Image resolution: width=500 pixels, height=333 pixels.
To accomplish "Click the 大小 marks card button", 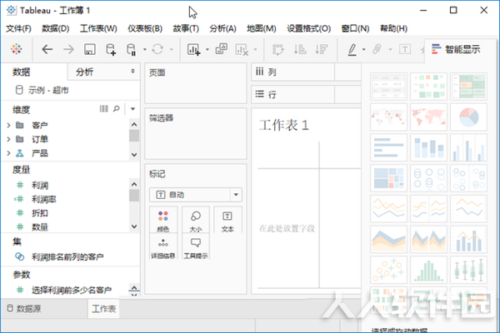I will pyautogui.click(x=196, y=221).
